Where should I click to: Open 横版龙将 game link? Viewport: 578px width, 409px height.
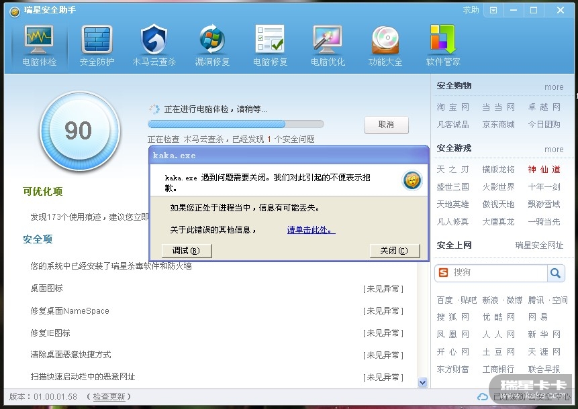click(498, 170)
